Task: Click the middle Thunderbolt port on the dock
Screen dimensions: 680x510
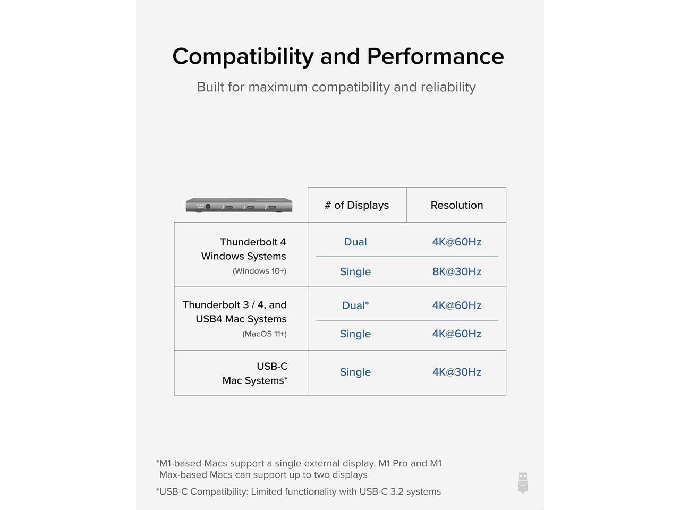Action: click(251, 207)
